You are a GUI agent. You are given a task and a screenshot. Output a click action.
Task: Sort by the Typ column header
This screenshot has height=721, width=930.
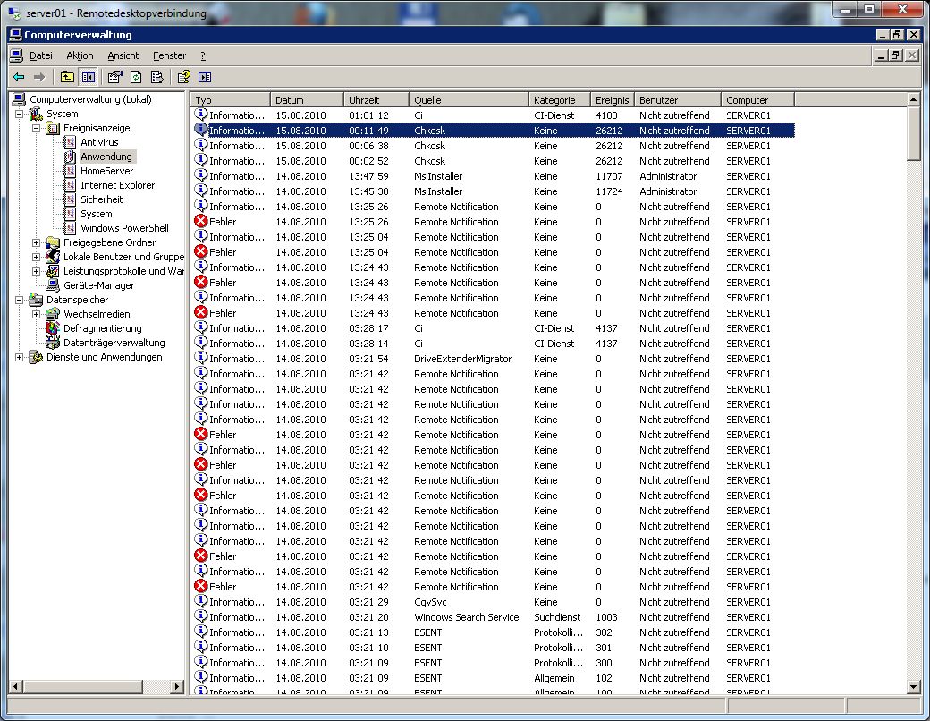pos(231,99)
